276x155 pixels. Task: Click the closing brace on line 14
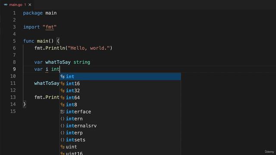tap(25, 104)
